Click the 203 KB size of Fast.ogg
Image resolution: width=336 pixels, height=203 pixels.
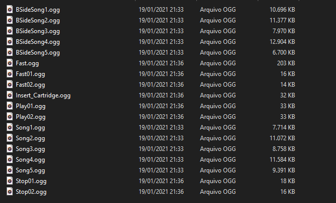286,63
